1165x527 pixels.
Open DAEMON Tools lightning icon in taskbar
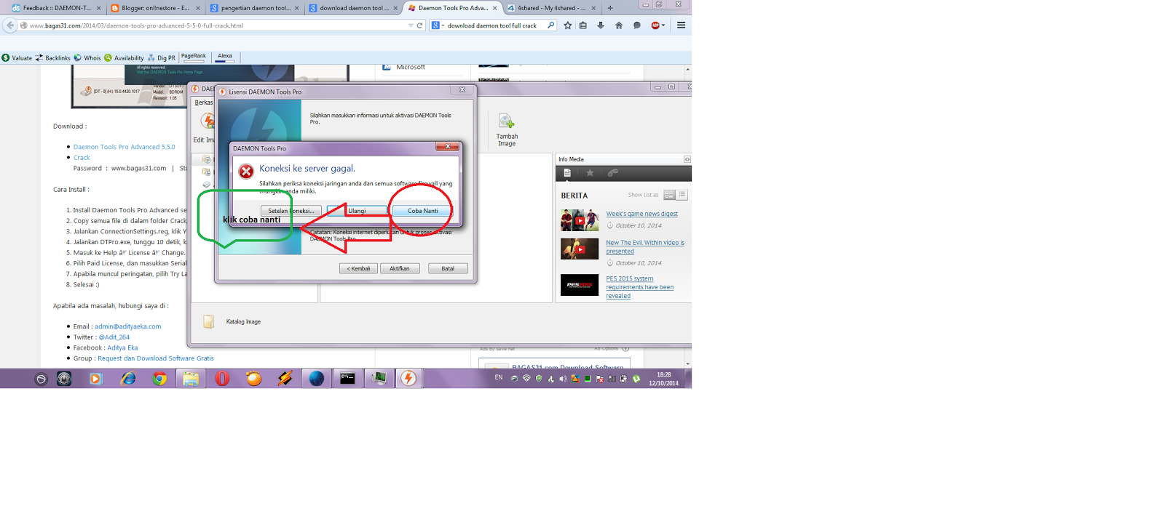pos(409,379)
